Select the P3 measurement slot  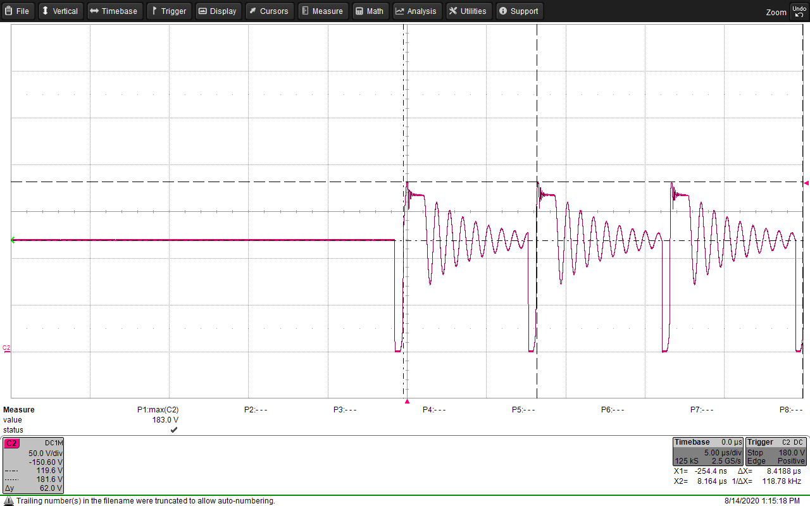tap(345, 410)
